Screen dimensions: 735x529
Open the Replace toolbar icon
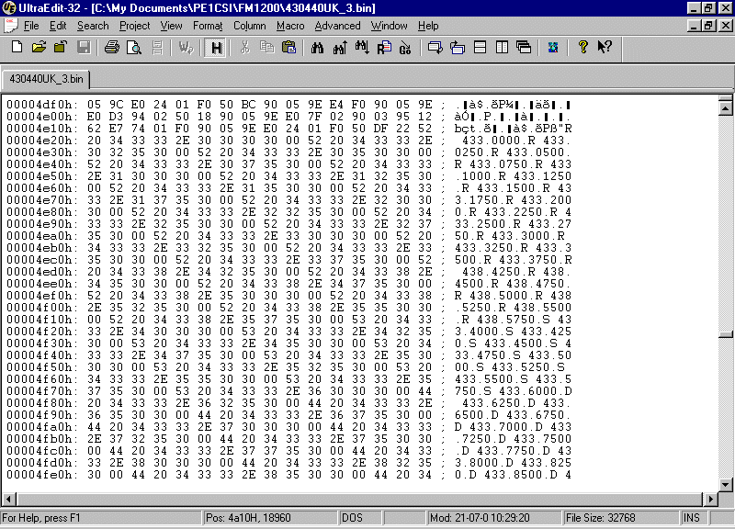coord(384,48)
